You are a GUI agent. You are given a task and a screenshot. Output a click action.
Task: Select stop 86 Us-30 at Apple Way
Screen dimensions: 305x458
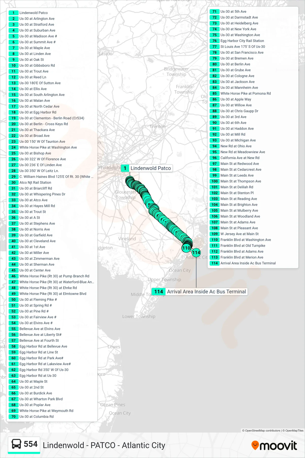[x=231, y=99]
